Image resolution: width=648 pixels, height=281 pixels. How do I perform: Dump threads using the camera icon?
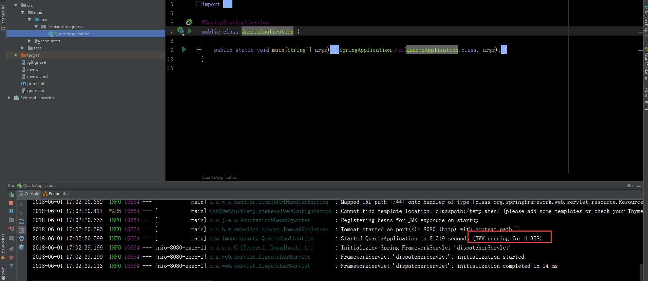[x=11, y=220]
